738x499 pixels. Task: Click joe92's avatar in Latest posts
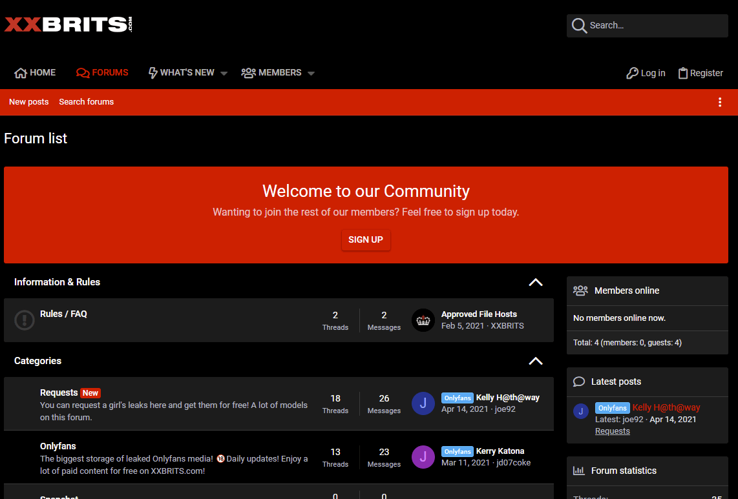tap(581, 411)
